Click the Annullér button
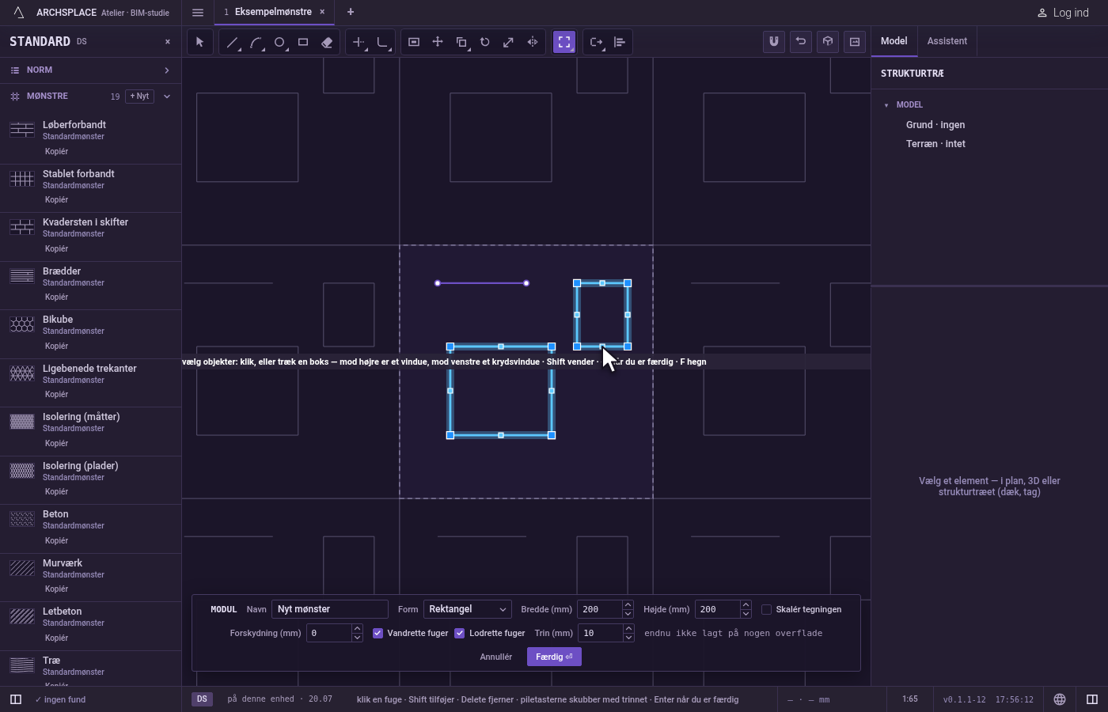 (x=496, y=657)
